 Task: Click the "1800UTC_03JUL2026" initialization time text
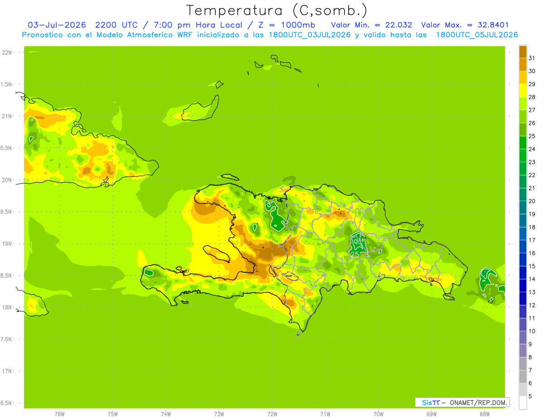click(306, 35)
